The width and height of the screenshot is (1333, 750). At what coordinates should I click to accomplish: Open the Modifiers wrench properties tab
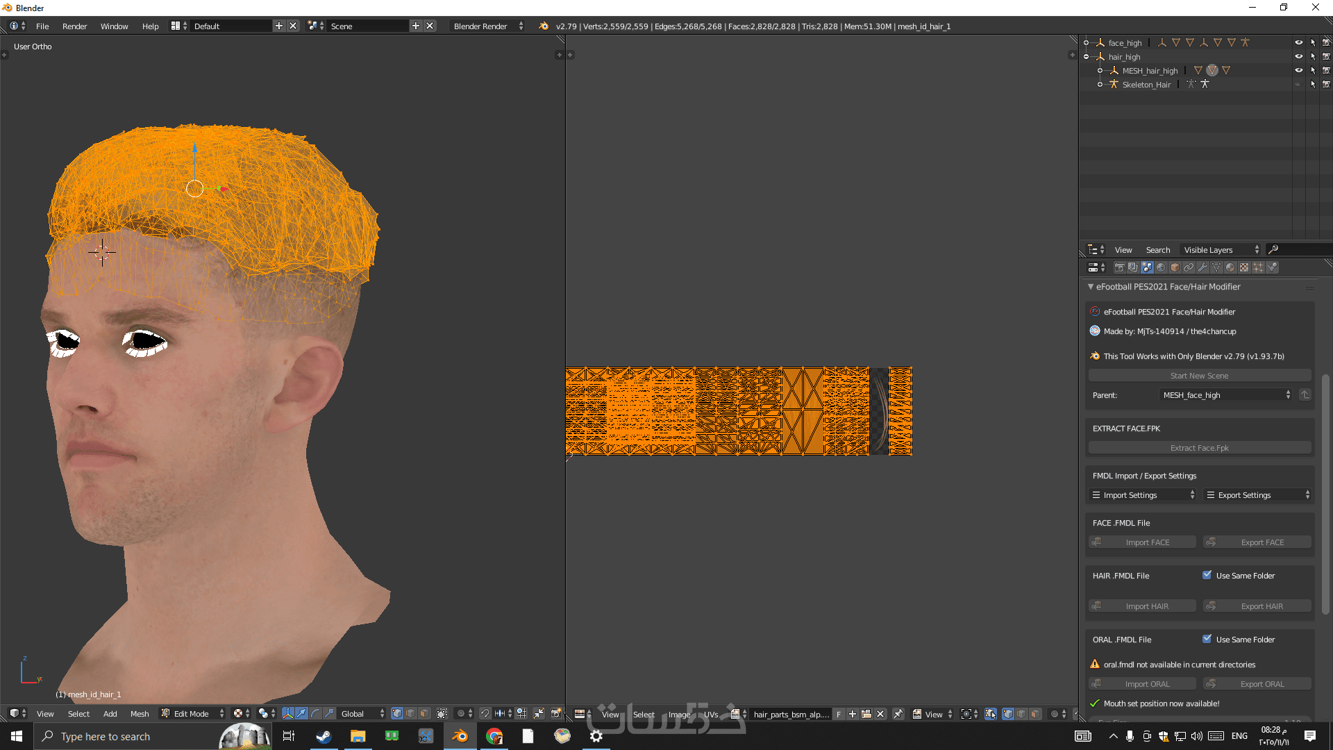click(1202, 267)
